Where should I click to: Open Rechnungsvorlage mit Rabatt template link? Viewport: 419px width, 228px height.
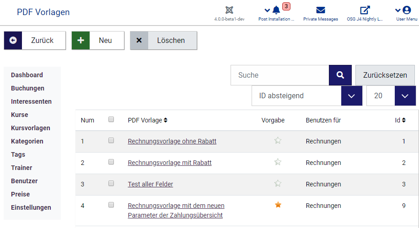tap(170, 163)
